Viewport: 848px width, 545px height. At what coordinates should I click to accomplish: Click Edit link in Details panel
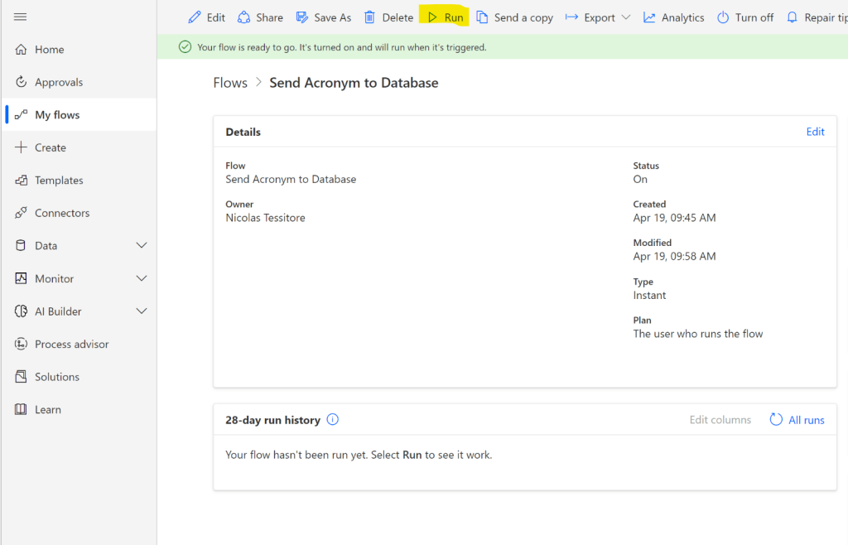click(x=815, y=132)
